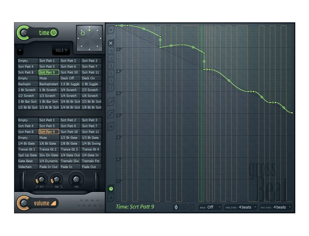The height and width of the screenshot is (236, 309).
Task: Open the HOLD Off dropdown
Action: (210, 207)
